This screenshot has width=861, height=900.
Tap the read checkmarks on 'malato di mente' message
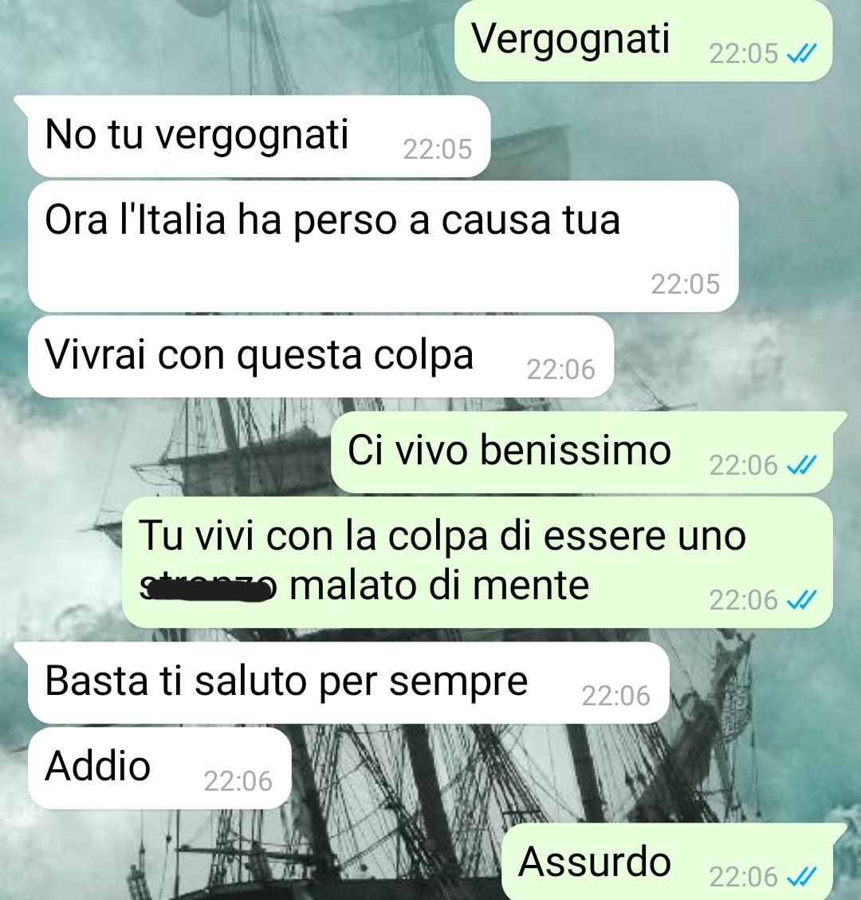click(x=801, y=600)
